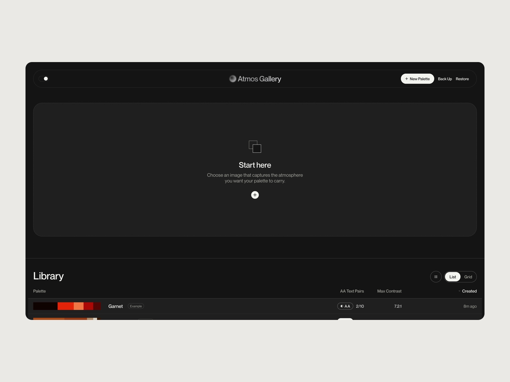The image size is (510, 382).
Task: Click the overlapping squares image icon
Action: (x=255, y=147)
